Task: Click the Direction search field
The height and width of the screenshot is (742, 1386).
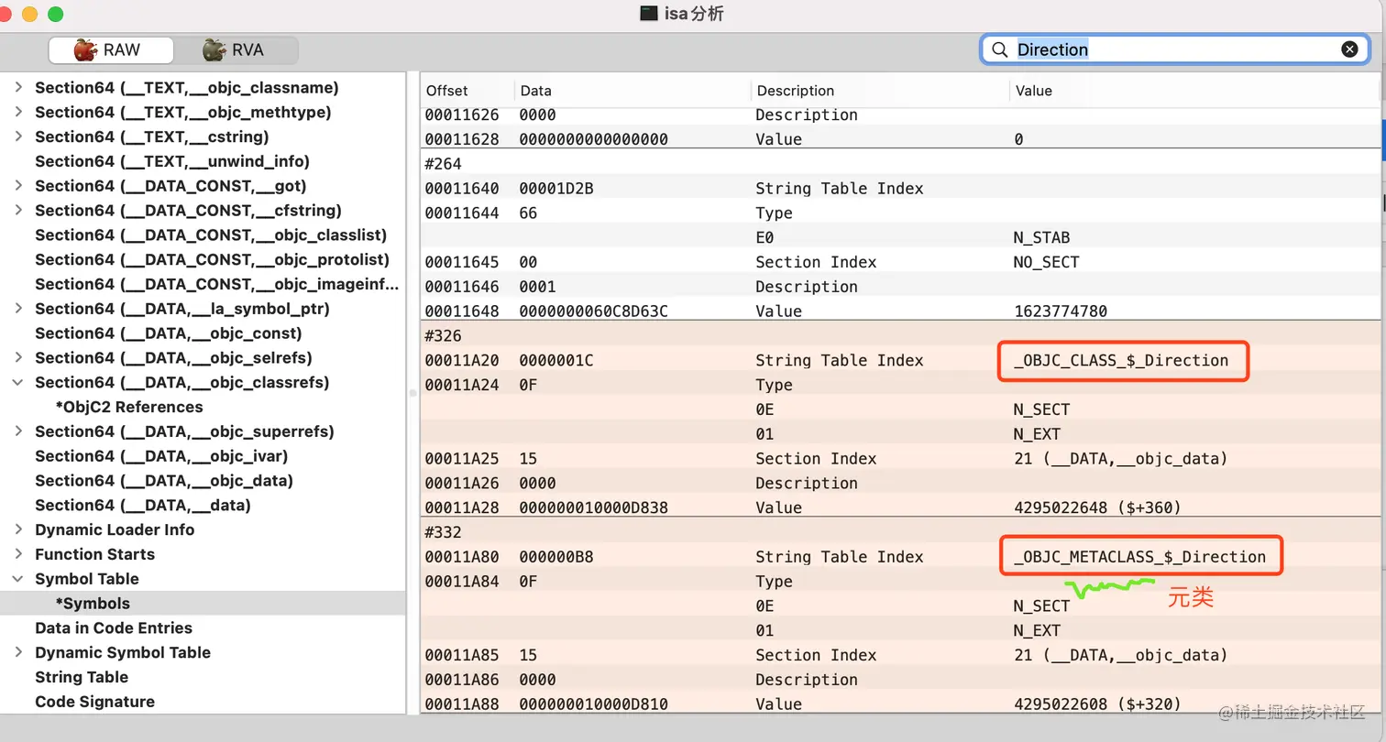Action: (x=1177, y=49)
